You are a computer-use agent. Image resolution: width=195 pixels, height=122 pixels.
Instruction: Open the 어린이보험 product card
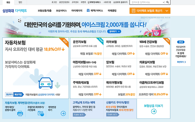[x=87, y=68]
